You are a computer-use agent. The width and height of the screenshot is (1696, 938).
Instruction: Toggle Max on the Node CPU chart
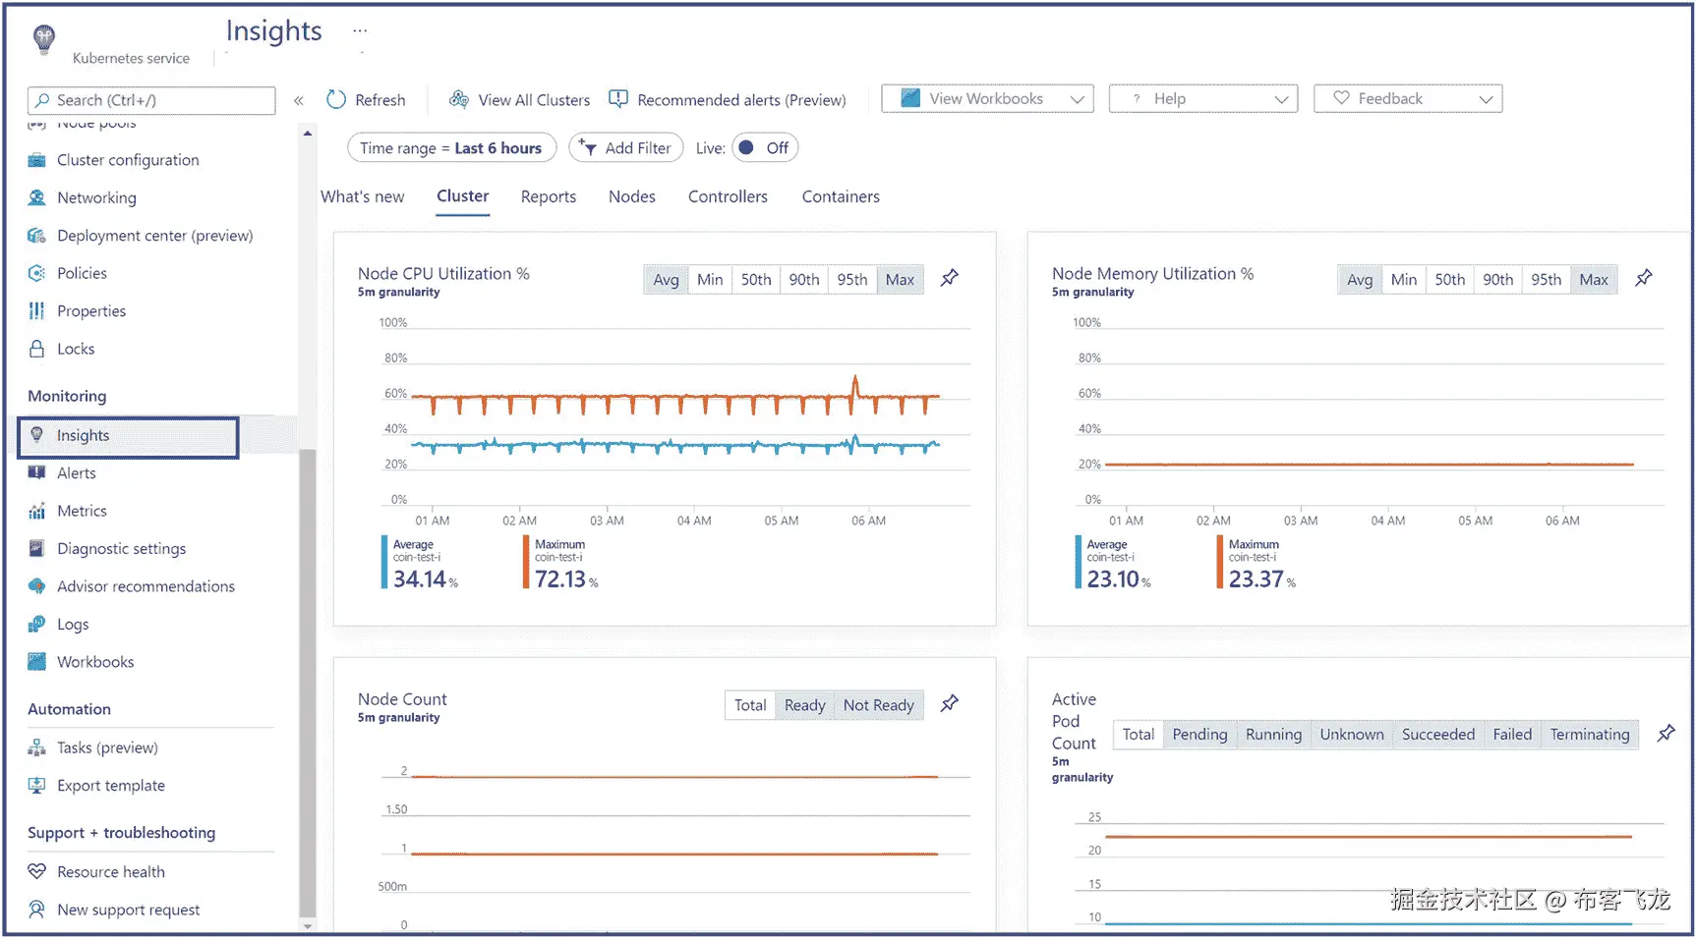tap(900, 280)
